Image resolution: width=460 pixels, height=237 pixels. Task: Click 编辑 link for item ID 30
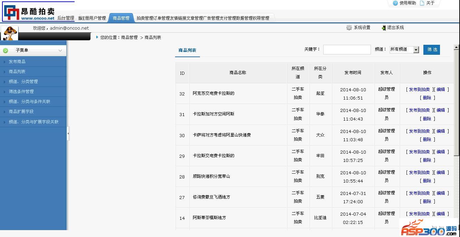tap(441, 131)
